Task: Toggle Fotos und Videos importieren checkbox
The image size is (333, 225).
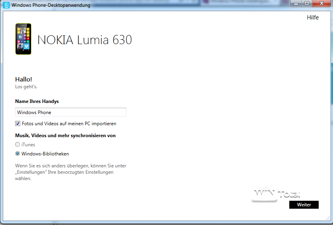Action: coord(17,124)
